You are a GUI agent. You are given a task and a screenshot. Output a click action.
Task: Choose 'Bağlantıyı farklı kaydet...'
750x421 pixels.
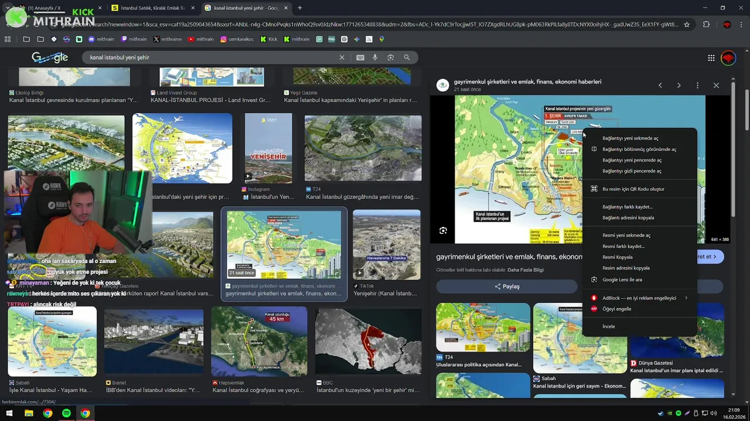point(640,207)
